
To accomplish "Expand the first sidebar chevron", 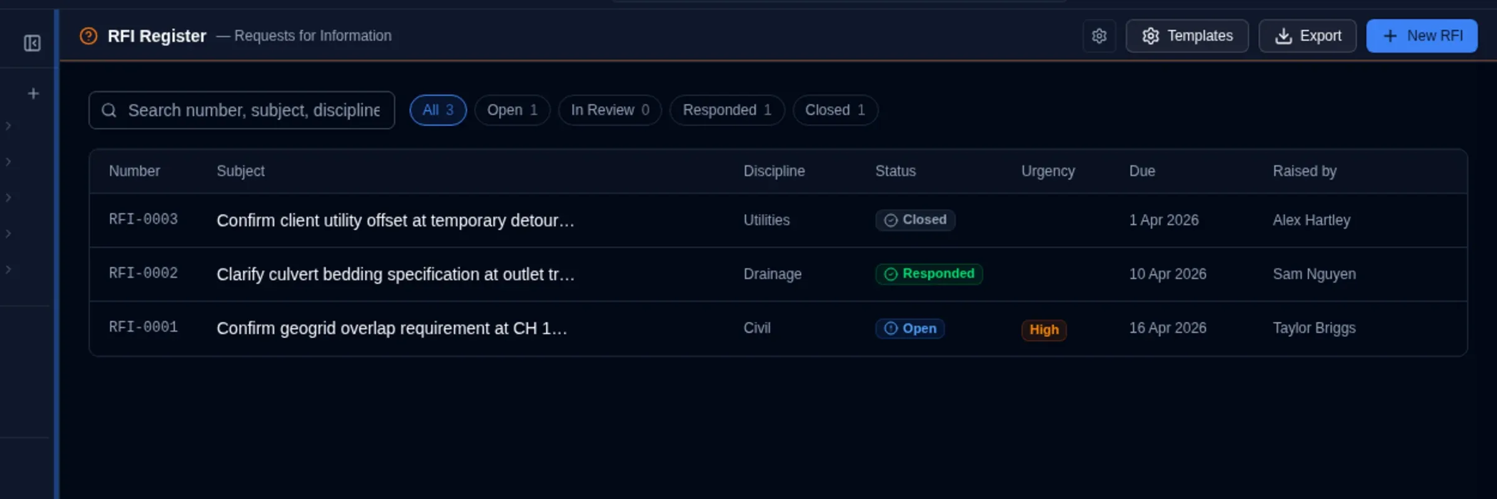I will [x=8, y=126].
